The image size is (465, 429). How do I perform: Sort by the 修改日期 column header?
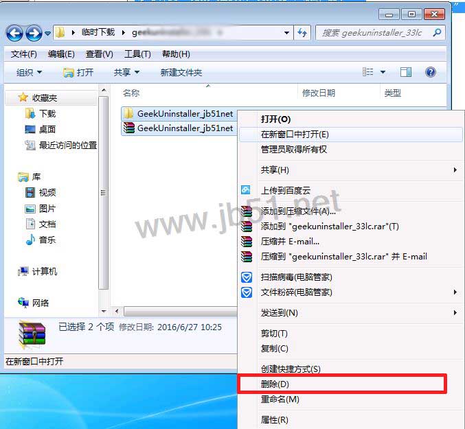coord(319,93)
